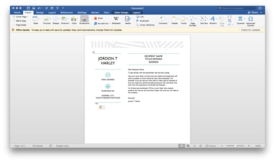Click the Page 1 of 1 indicator
The image size is (275, 162).
(20, 146)
